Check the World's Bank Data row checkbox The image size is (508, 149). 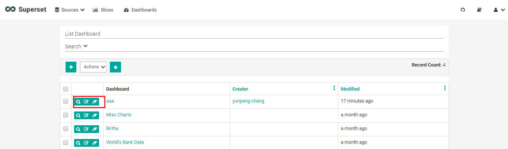click(x=66, y=142)
